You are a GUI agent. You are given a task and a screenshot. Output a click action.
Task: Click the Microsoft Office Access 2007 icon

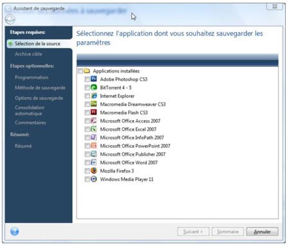pyautogui.click(x=94, y=121)
